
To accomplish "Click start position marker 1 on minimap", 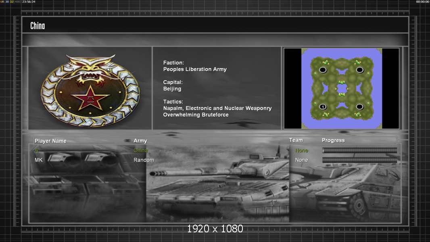I will (x=323, y=106).
